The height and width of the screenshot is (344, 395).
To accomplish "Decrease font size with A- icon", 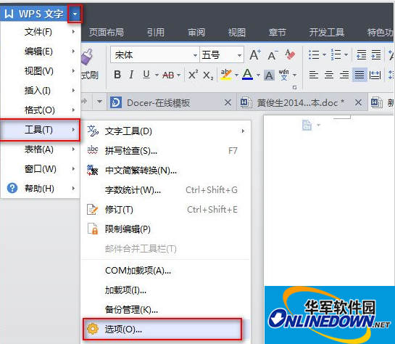I will [273, 55].
